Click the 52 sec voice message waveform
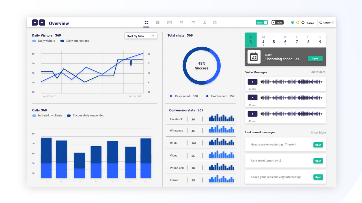The image size is (362, 203). coord(292,98)
